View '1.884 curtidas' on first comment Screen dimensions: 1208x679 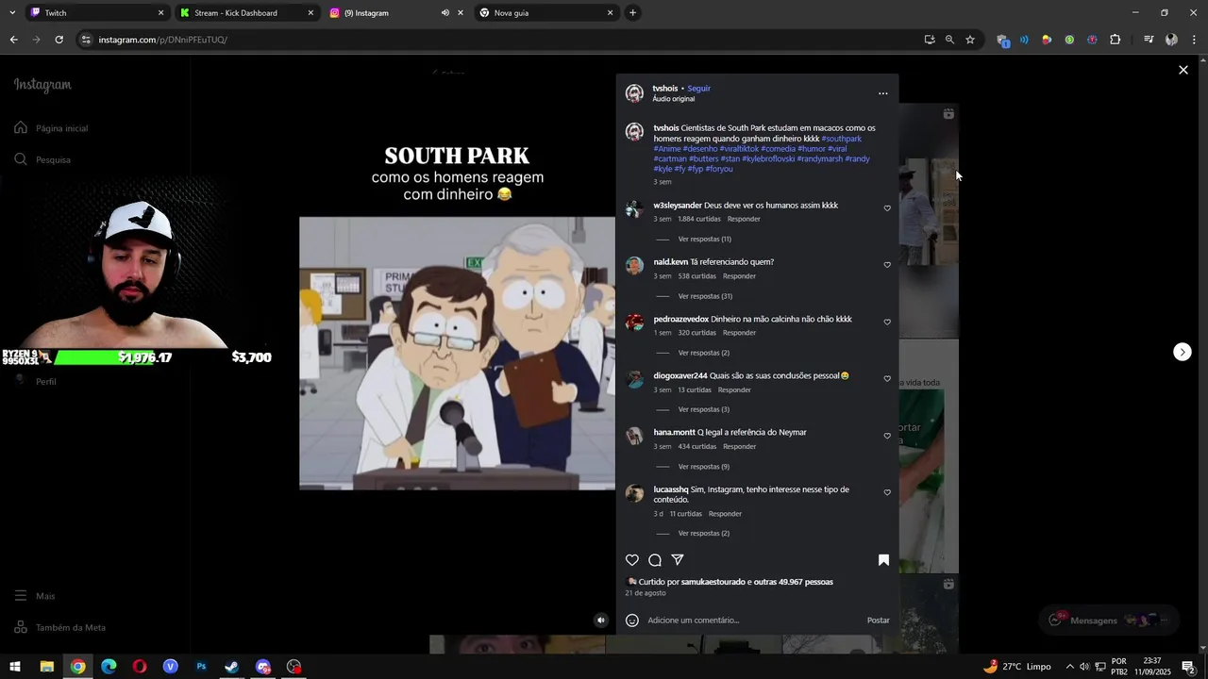point(698,219)
